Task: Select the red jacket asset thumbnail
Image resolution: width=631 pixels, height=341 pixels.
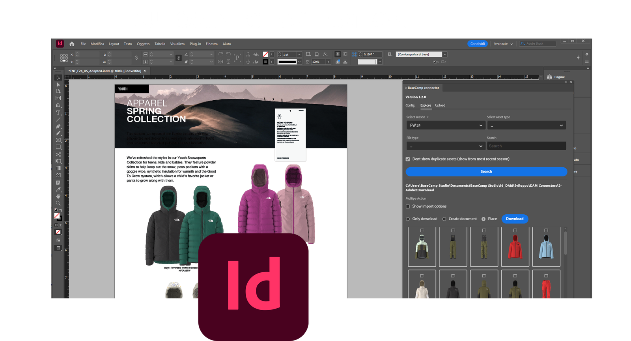Action: coord(515,247)
